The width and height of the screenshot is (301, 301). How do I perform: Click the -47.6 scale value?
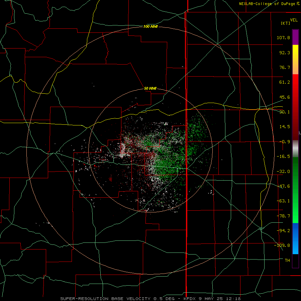283,186
